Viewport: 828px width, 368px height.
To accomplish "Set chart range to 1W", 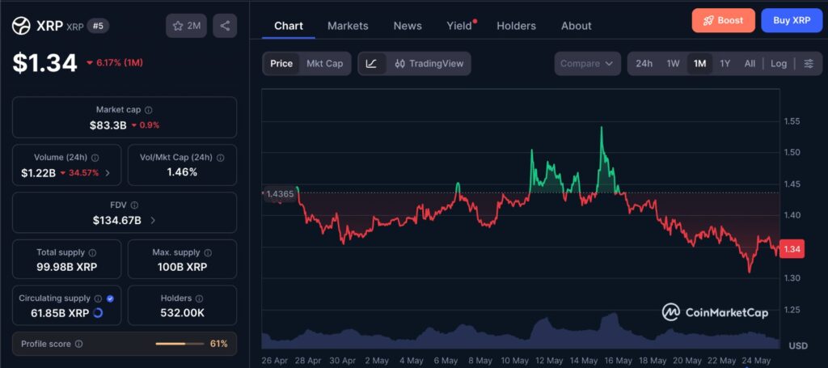I will [673, 63].
